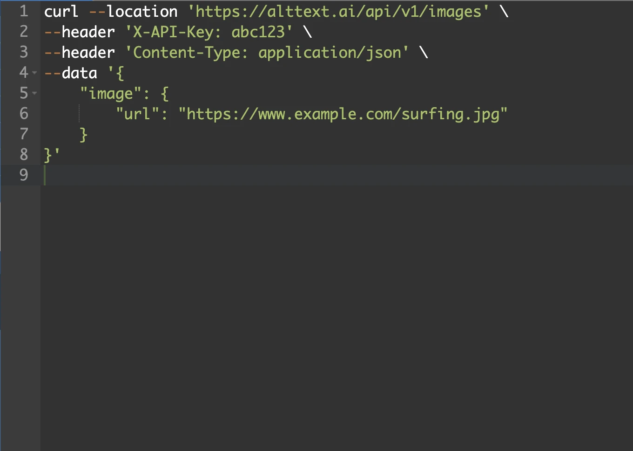This screenshot has height=451, width=633.
Task: Click the alttext.ai API URL string
Action: point(339,11)
